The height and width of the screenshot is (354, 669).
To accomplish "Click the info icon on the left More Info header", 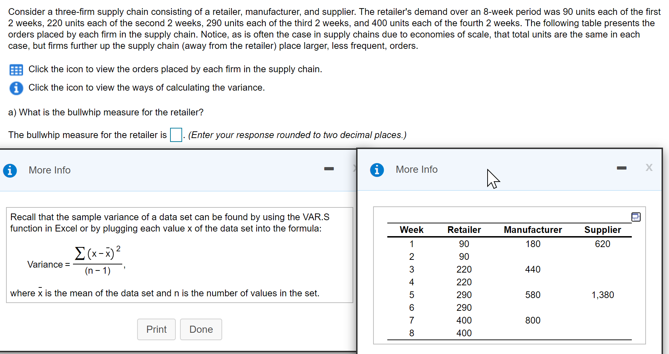I will point(10,170).
